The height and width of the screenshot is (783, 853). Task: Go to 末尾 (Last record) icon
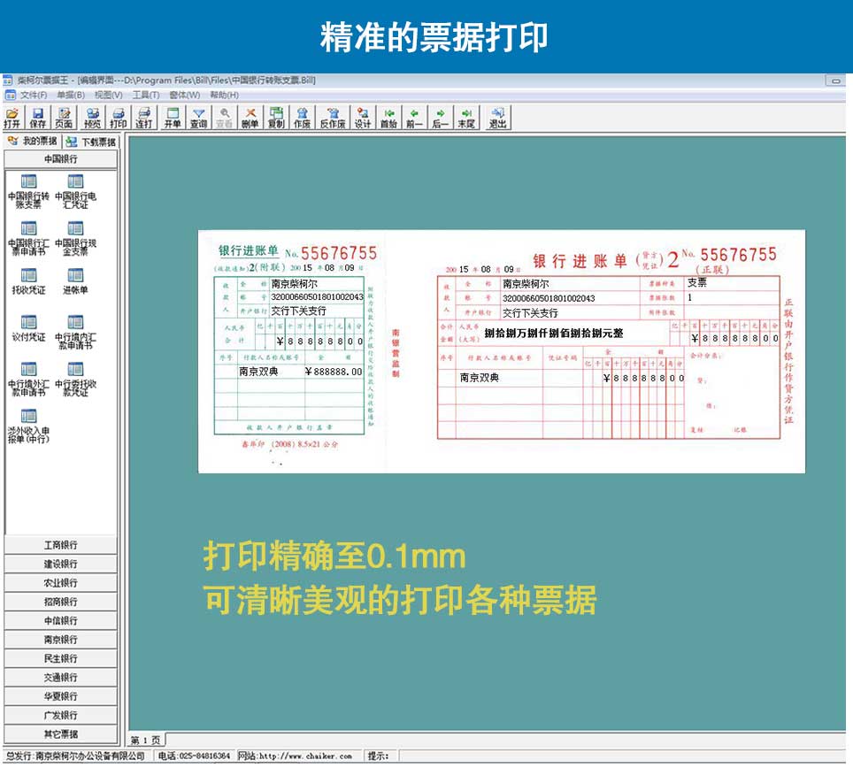pyautogui.click(x=465, y=118)
